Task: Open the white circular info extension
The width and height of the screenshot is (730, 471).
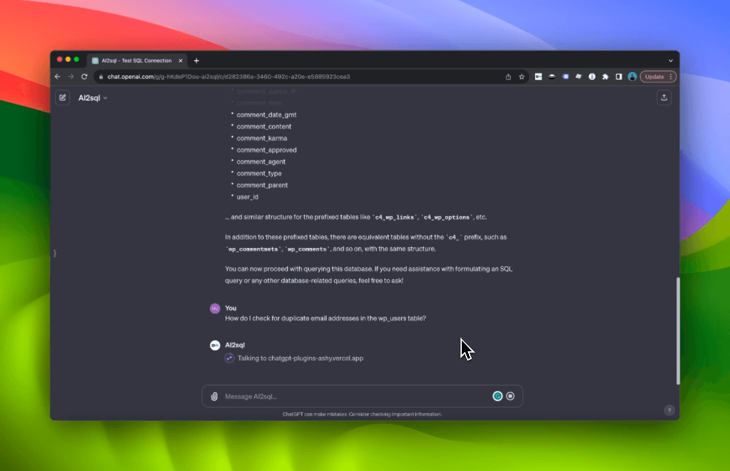Action: pos(592,77)
